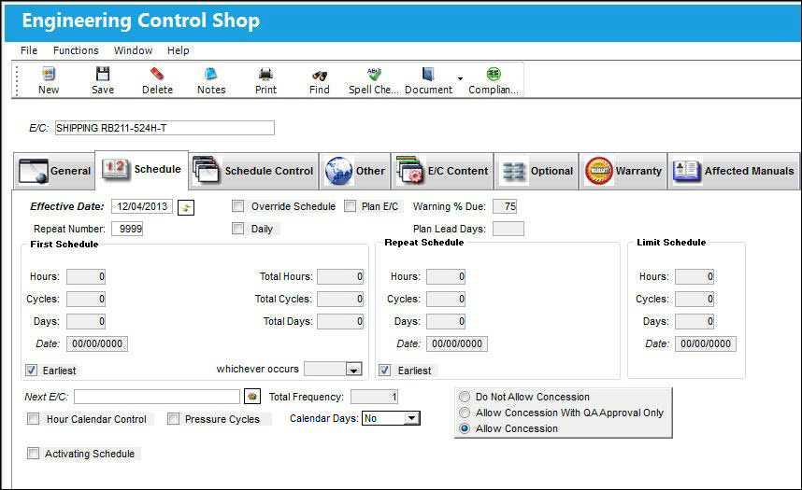The height and width of the screenshot is (490, 802).
Task: Switch to the Other tab
Action: [x=355, y=171]
